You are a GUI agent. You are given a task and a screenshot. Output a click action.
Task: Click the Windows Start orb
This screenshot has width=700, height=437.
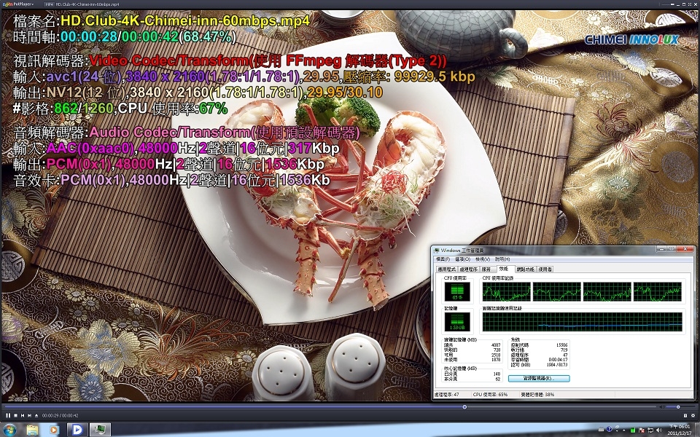point(10,430)
